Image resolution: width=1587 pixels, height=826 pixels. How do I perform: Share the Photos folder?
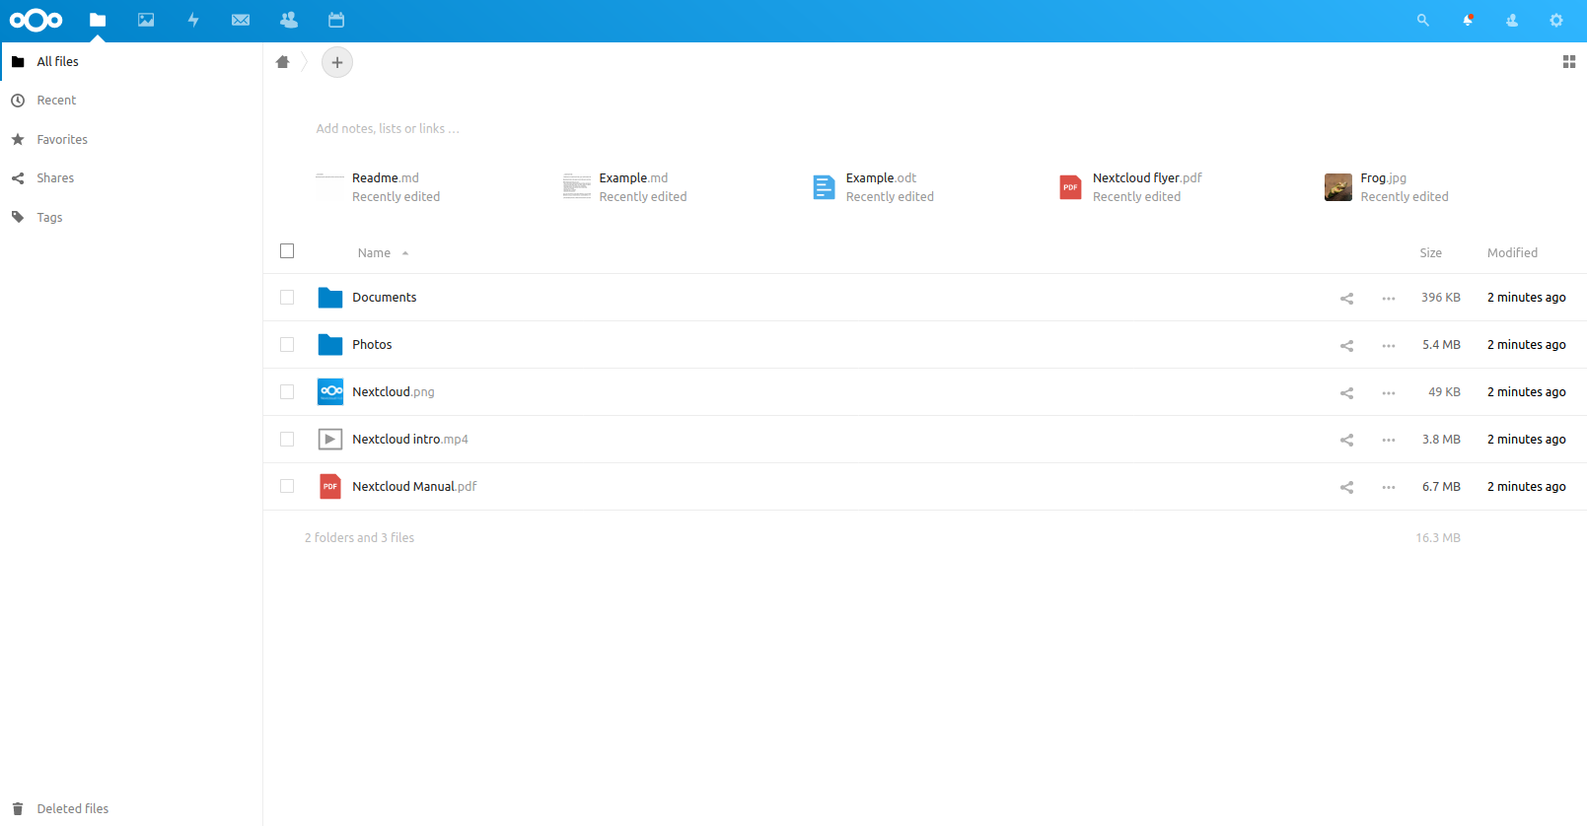pos(1346,345)
